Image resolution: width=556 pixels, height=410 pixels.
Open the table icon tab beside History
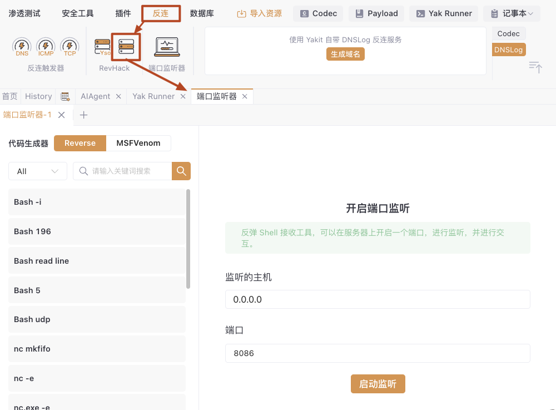(x=65, y=96)
